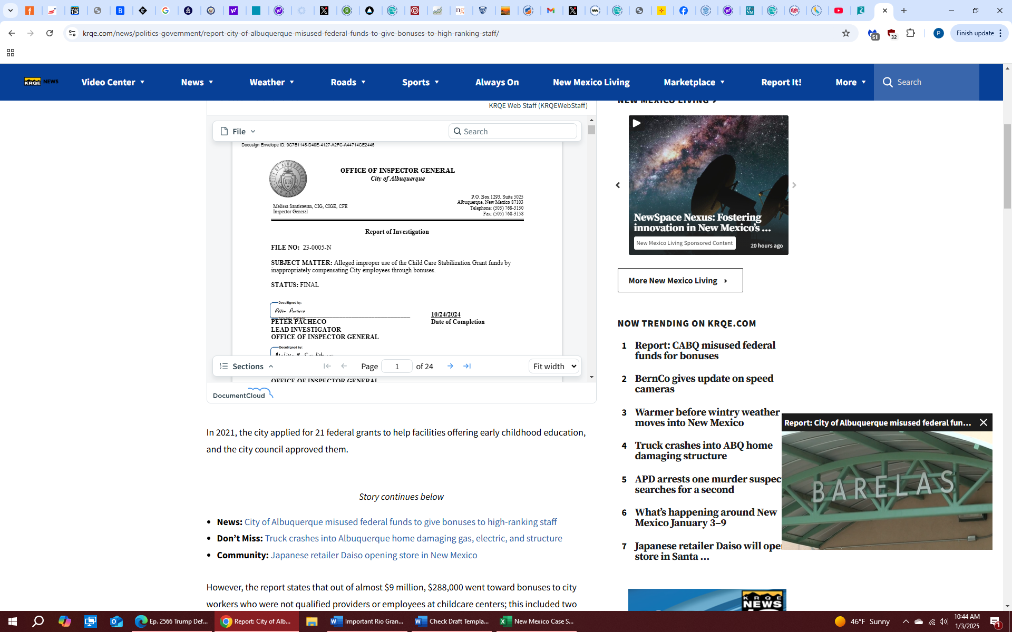Viewport: 1012px width, 632px height.
Task: Go to next page in document viewer
Action: pyautogui.click(x=450, y=366)
